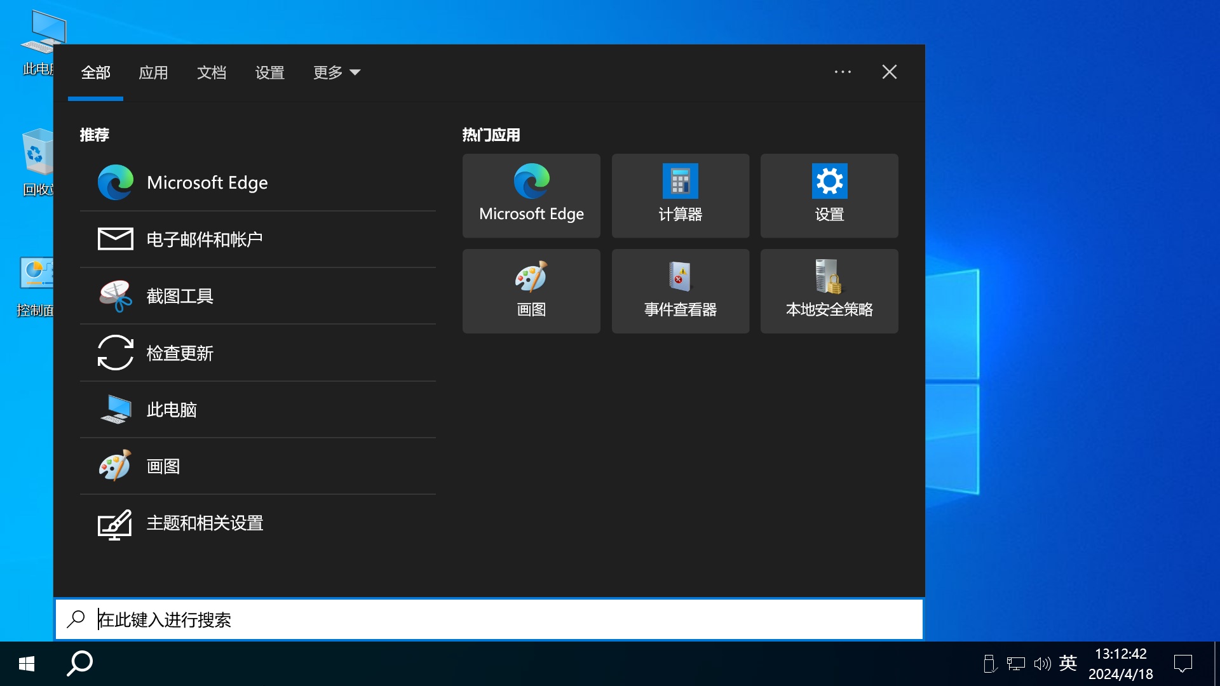
Task: Select 应用 tab filter
Action: pos(153,72)
